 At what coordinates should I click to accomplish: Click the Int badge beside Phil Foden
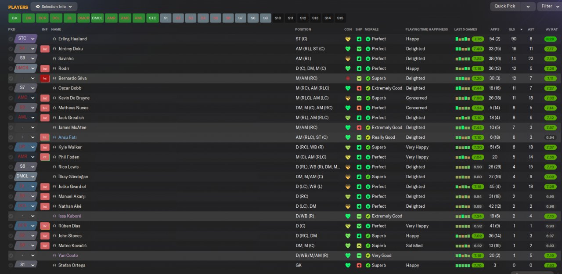[45, 157]
